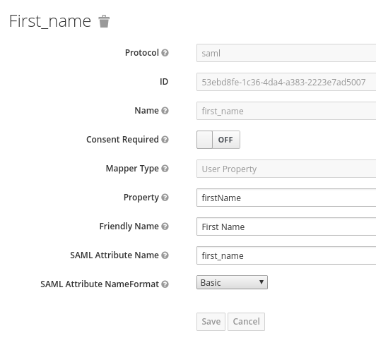The height and width of the screenshot is (338, 376).
Task: Click the ID label text
Action: tap(164, 82)
